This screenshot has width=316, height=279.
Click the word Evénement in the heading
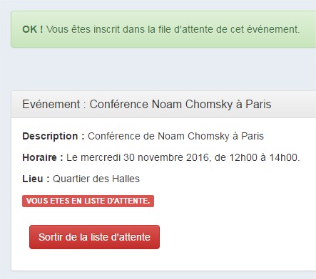point(51,104)
